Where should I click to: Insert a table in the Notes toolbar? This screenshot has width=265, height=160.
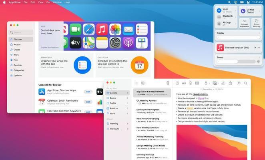click(197, 83)
